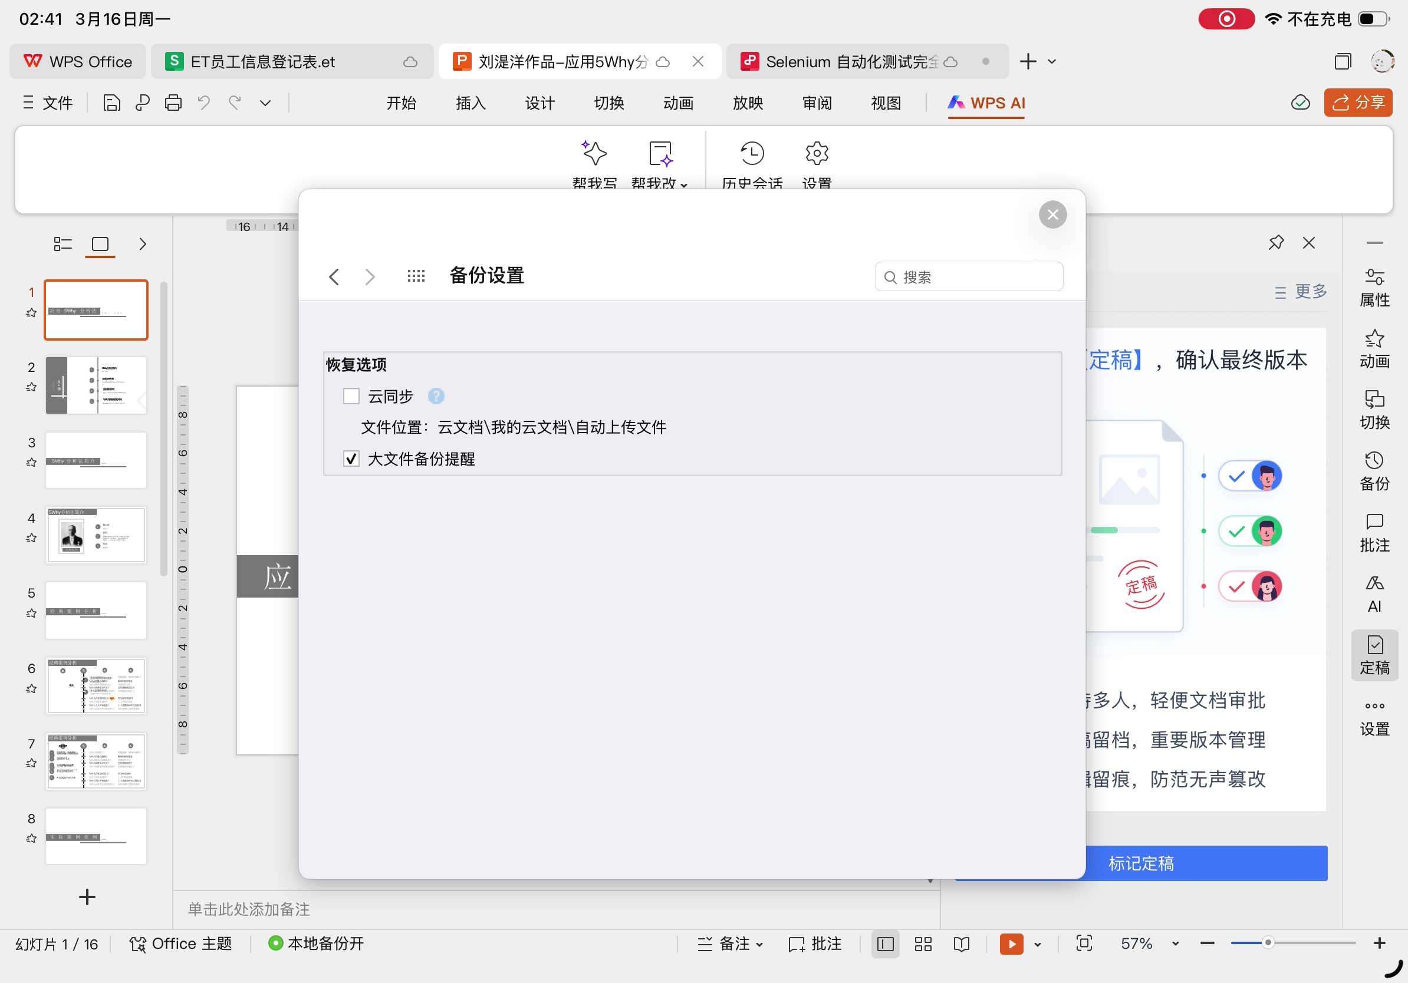Open the 备份 backup panel in the right sidebar

point(1374,471)
